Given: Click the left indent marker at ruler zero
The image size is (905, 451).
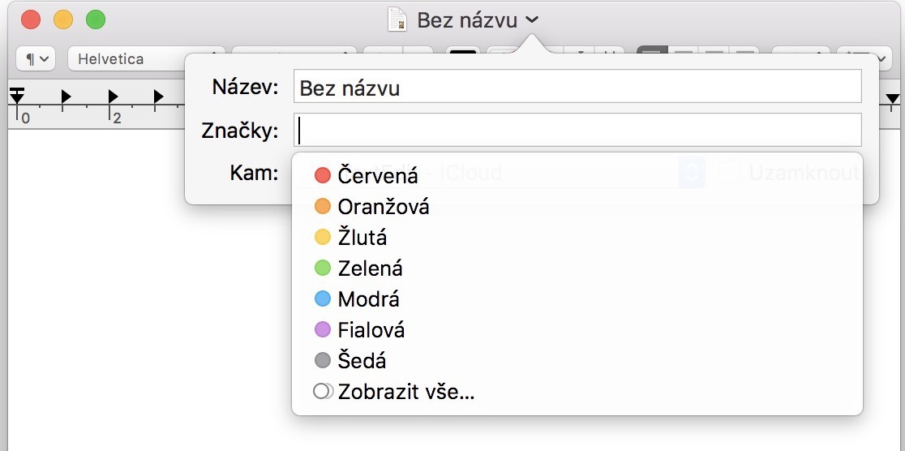Looking at the screenshot, I should coord(17,97).
